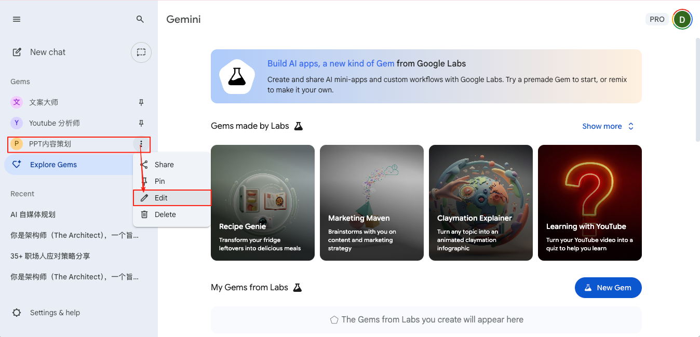700x337 pixels.
Task: Choose Pin from the context menu
Action: tap(160, 181)
